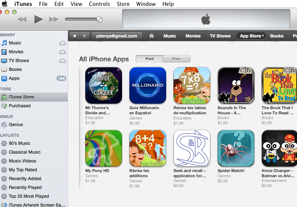Click the Home icon in store navigation

tap(151, 36)
